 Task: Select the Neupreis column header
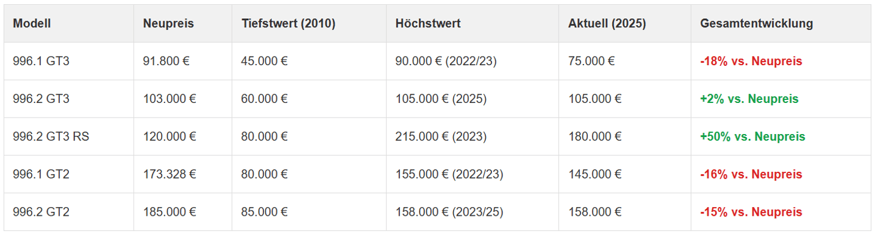click(x=168, y=24)
